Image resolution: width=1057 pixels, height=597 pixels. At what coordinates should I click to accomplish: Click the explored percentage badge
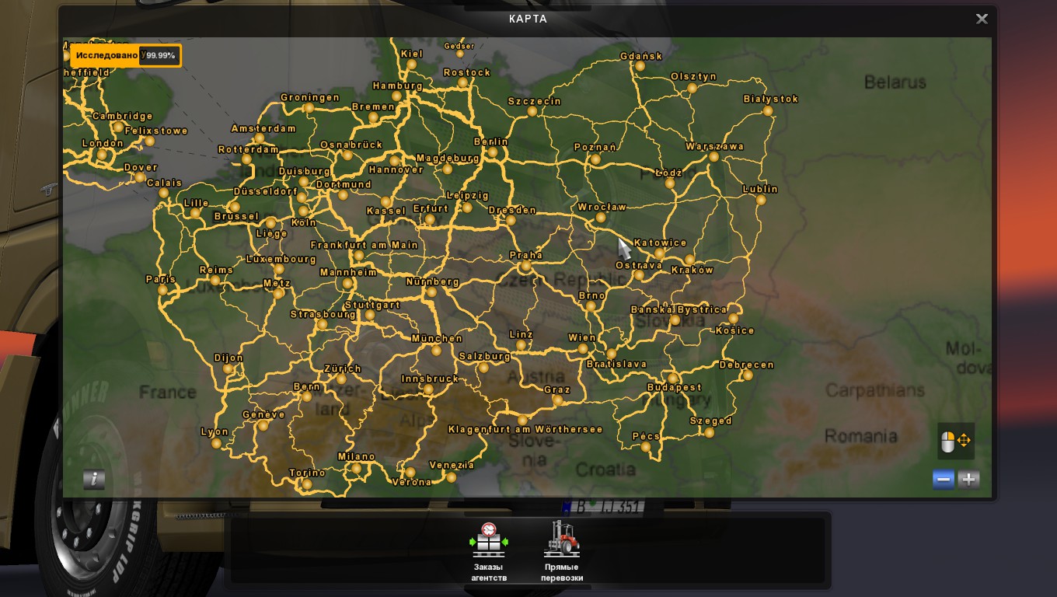[x=126, y=56]
